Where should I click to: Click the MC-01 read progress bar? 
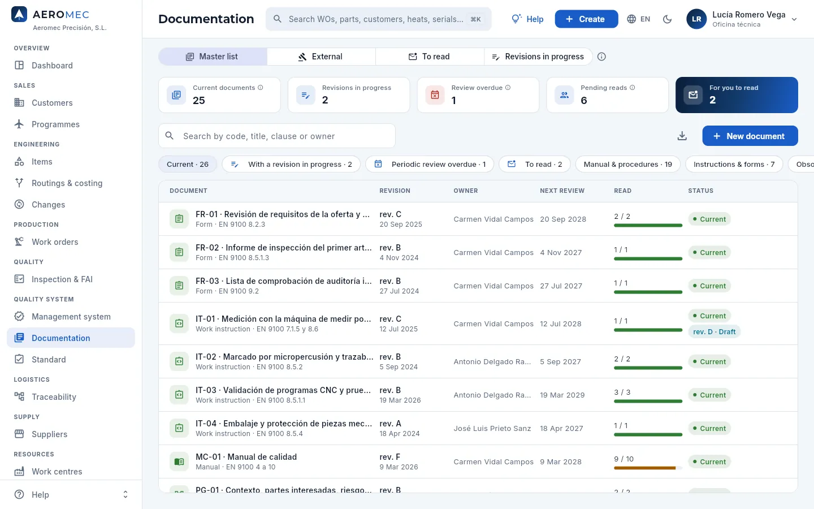[x=648, y=468]
